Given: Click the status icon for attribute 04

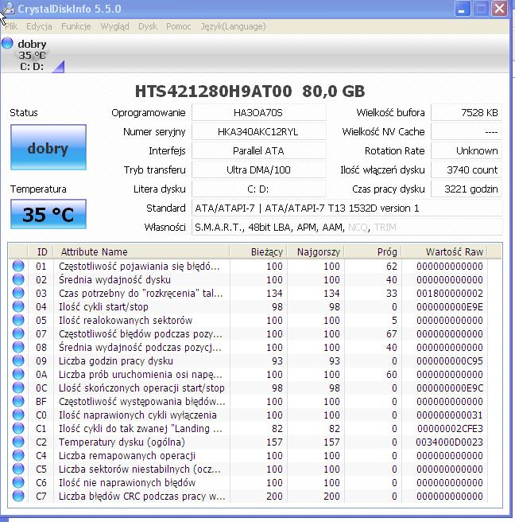Looking at the screenshot, I should (18, 306).
